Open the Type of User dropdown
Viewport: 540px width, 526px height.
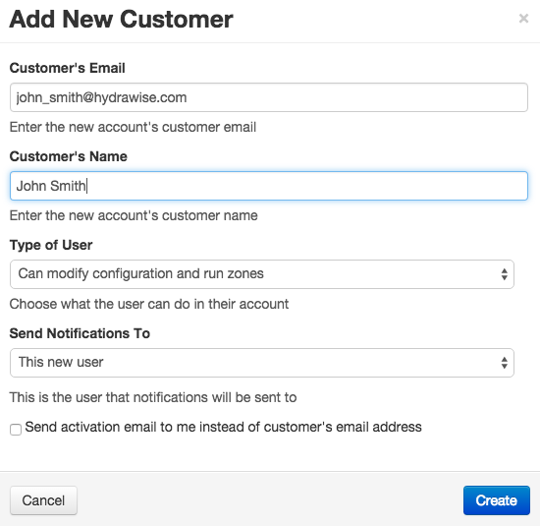click(262, 274)
